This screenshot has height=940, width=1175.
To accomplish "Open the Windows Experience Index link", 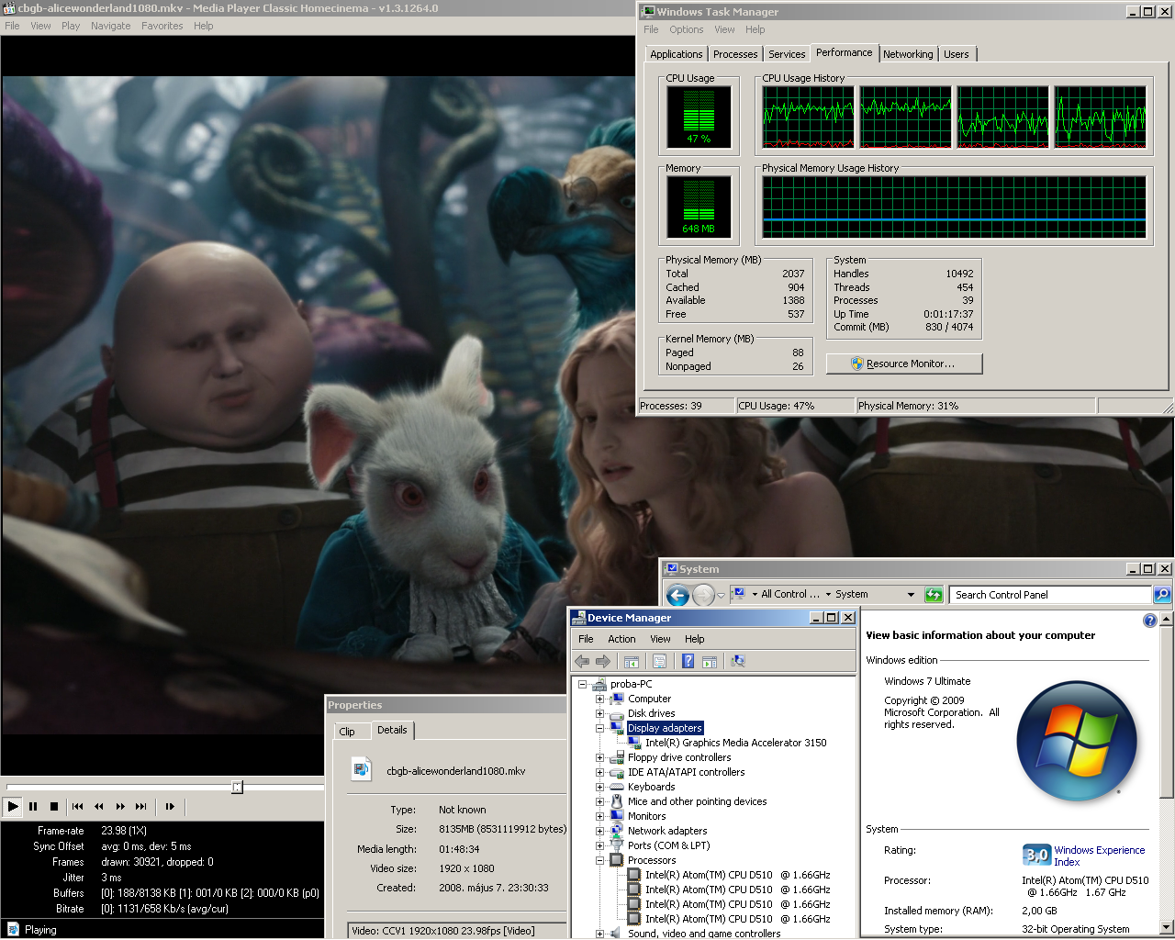I will coord(1099,856).
